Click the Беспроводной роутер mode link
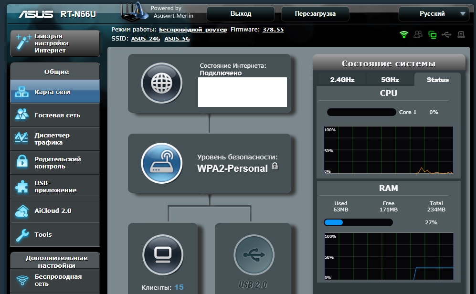476x294 pixels. point(193,30)
